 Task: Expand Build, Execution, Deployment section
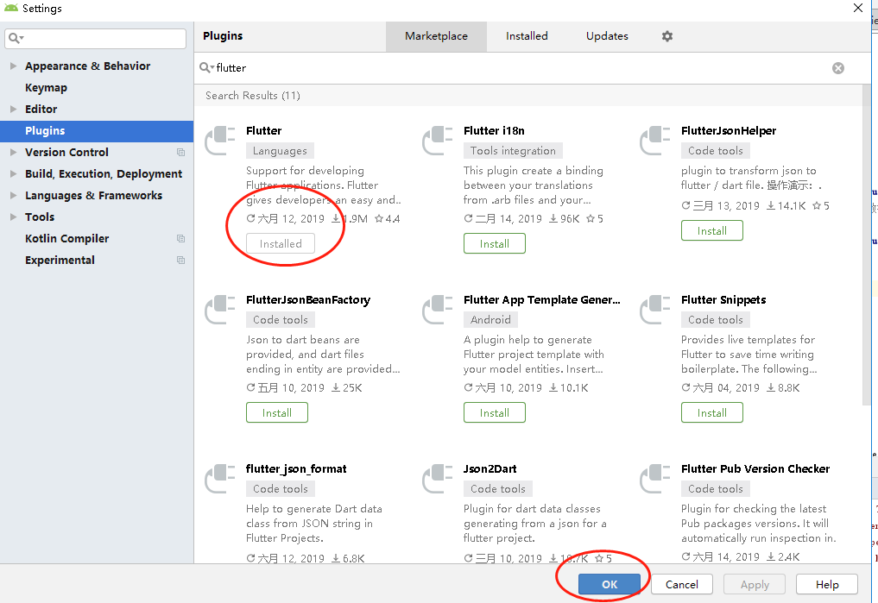tap(14, 174)
